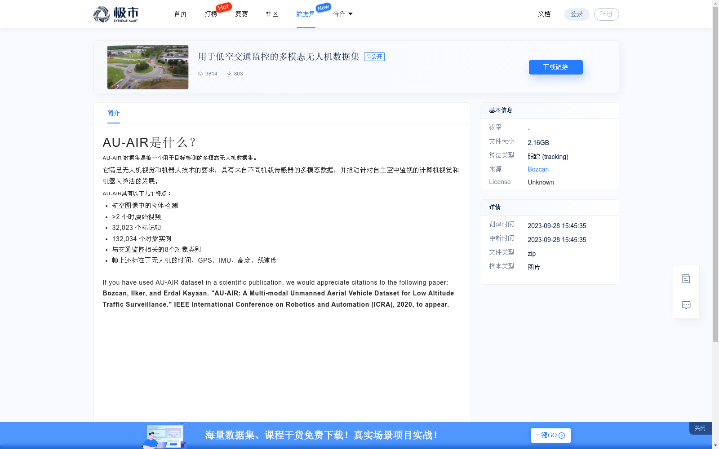Click the bullet 132,034 个对象实例

pos(142,239)
